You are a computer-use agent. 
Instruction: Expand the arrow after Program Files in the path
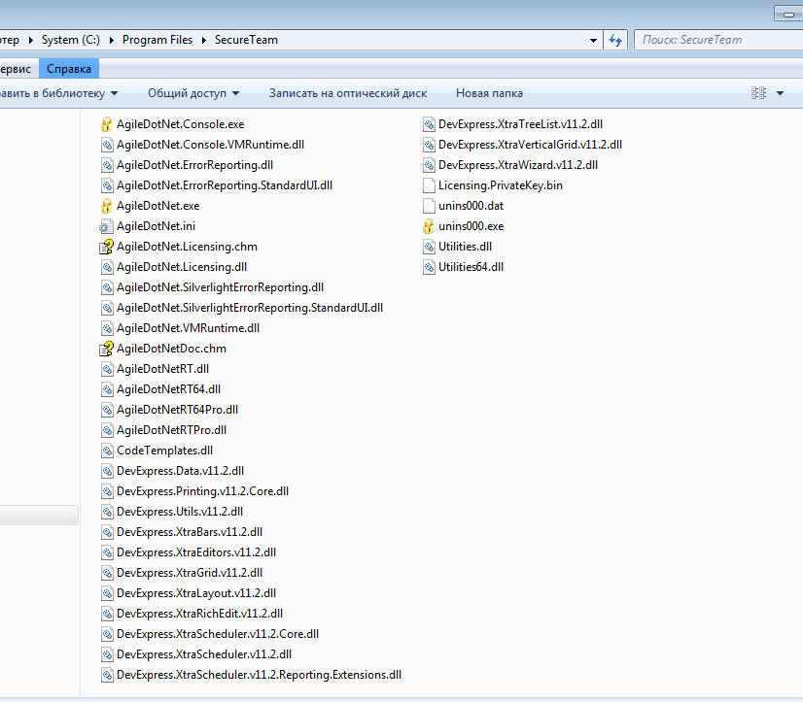point(203,40)
